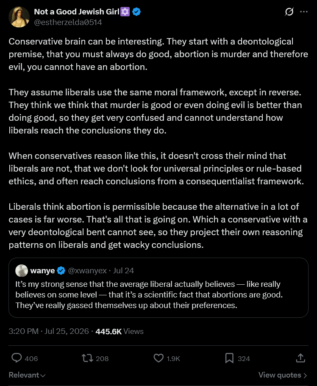Click the View quotes chevron arrow
317x386 pixels.
point(305,375)
